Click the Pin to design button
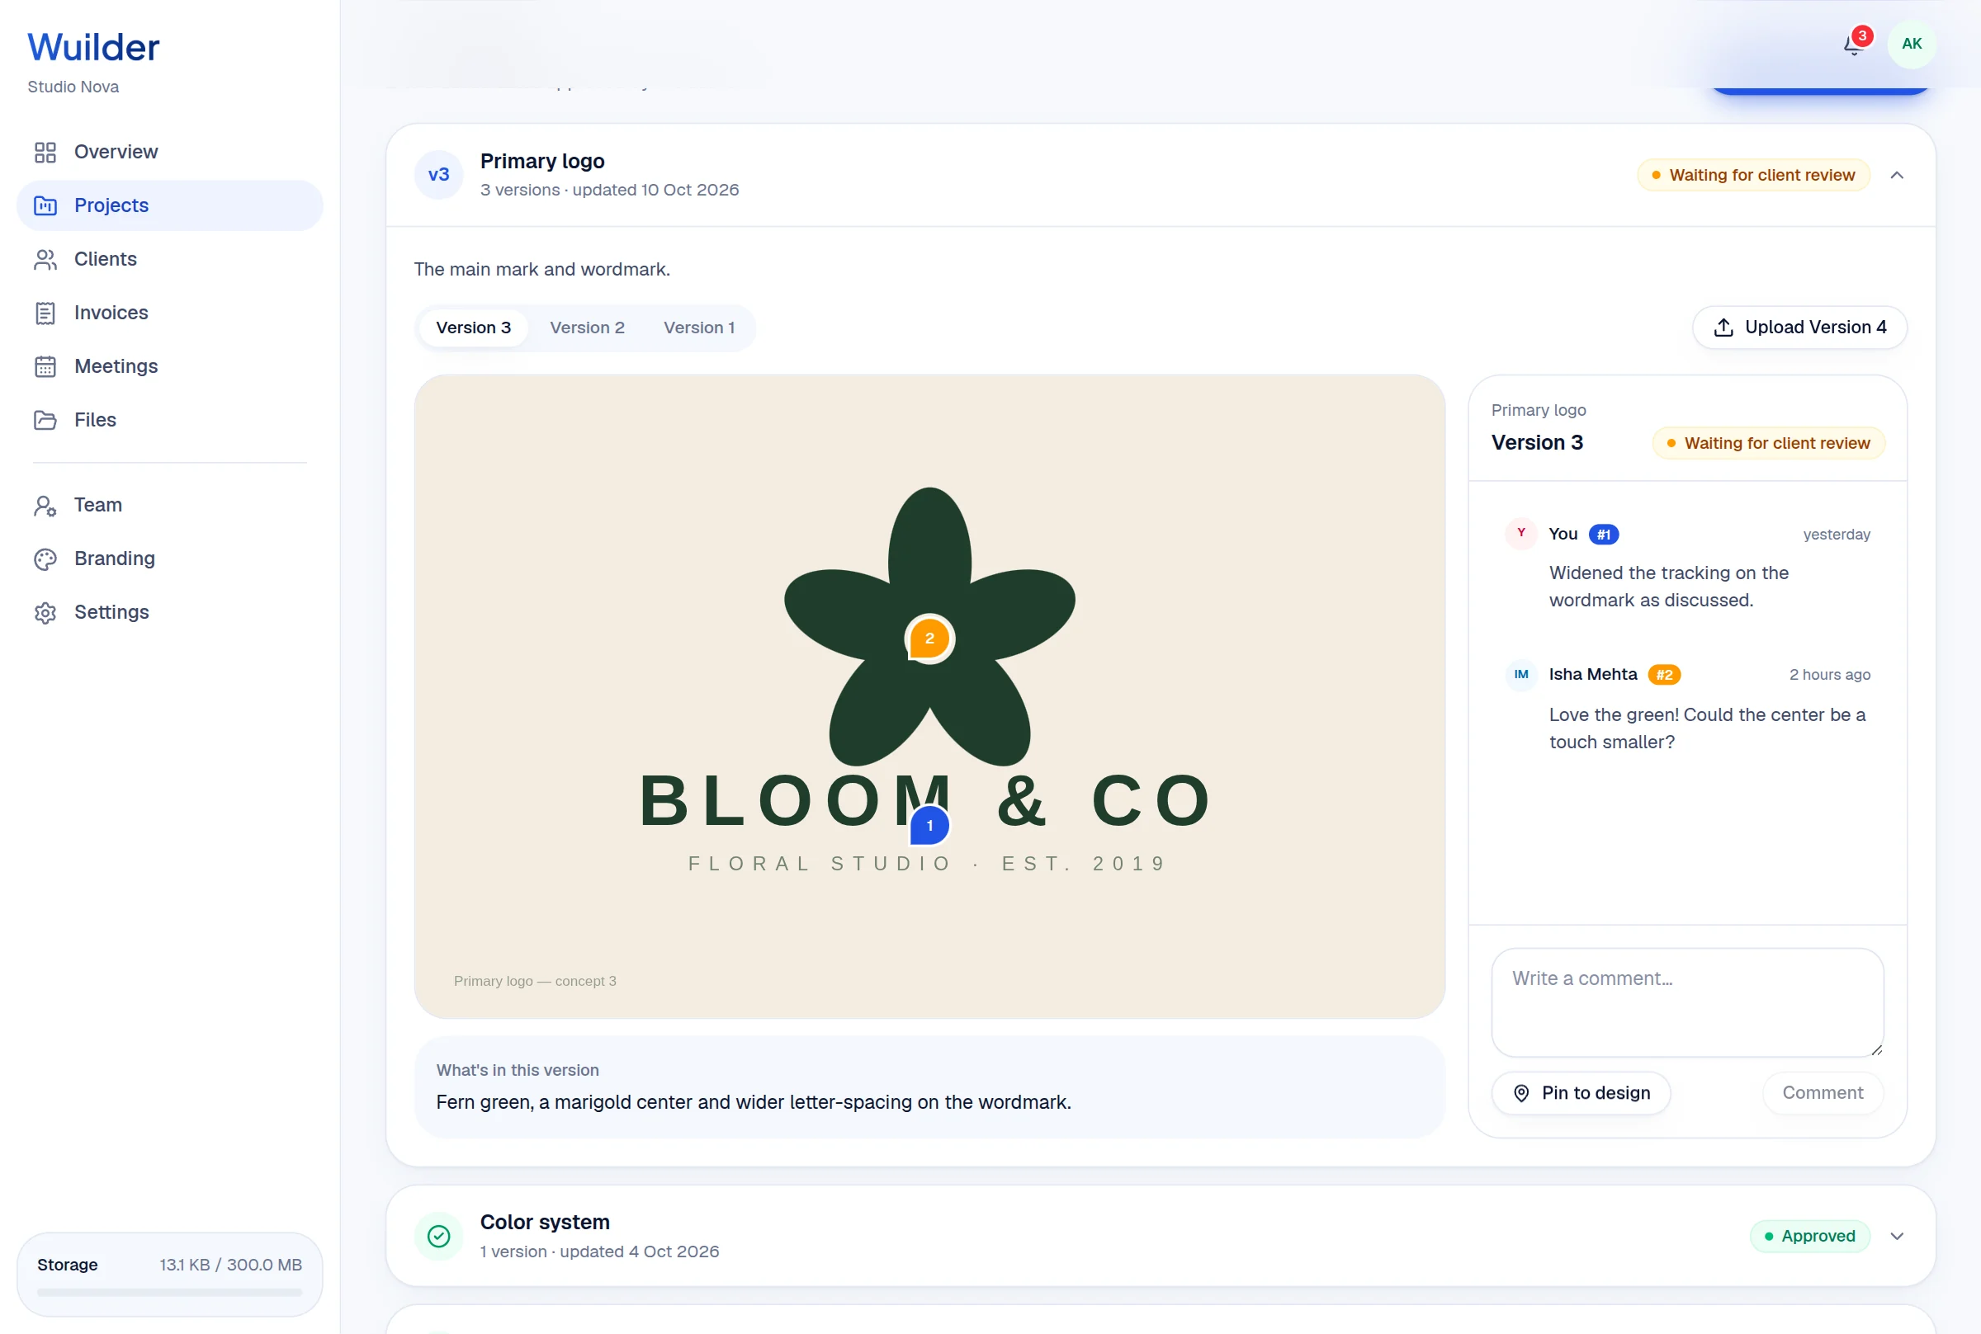Viewport: 1981px width, 1334px height. (x=1581, y=1093)
